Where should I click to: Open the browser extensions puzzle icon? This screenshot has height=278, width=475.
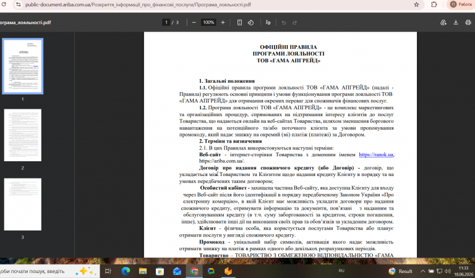434,4
